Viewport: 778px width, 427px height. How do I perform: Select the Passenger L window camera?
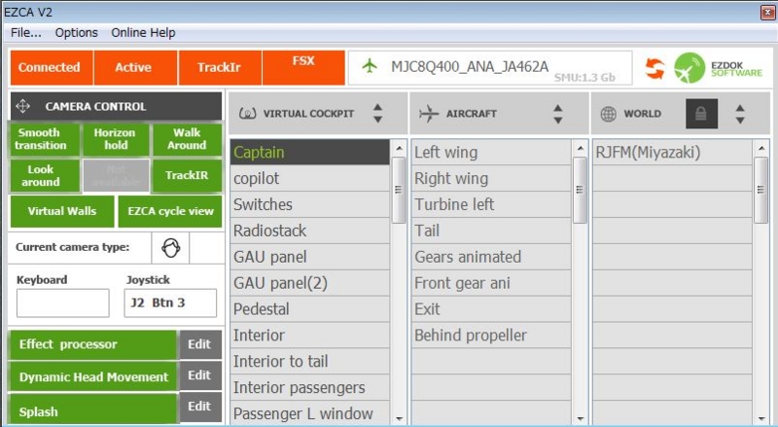tap(309, 413)
